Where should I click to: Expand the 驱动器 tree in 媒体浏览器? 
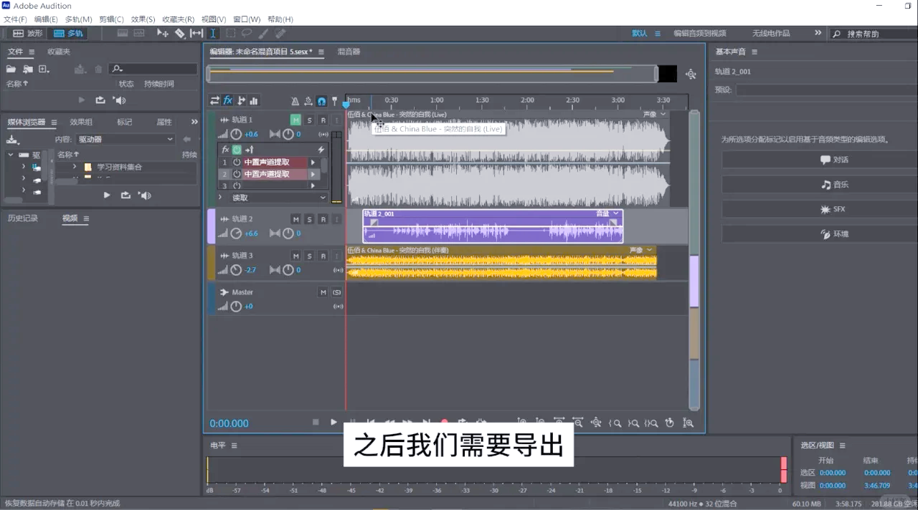pos(10,154)
